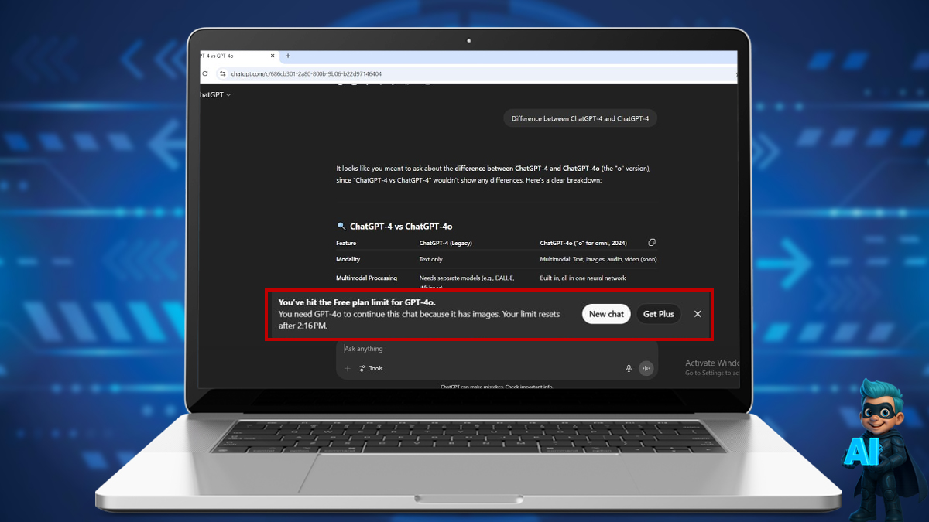Click the Get Plus button
The width and height of the screenshot is (929, 522).
[x=658, y=314]
